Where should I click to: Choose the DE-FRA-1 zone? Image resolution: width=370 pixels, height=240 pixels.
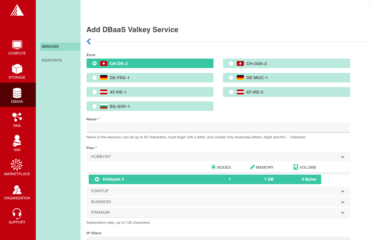[150, 78]
